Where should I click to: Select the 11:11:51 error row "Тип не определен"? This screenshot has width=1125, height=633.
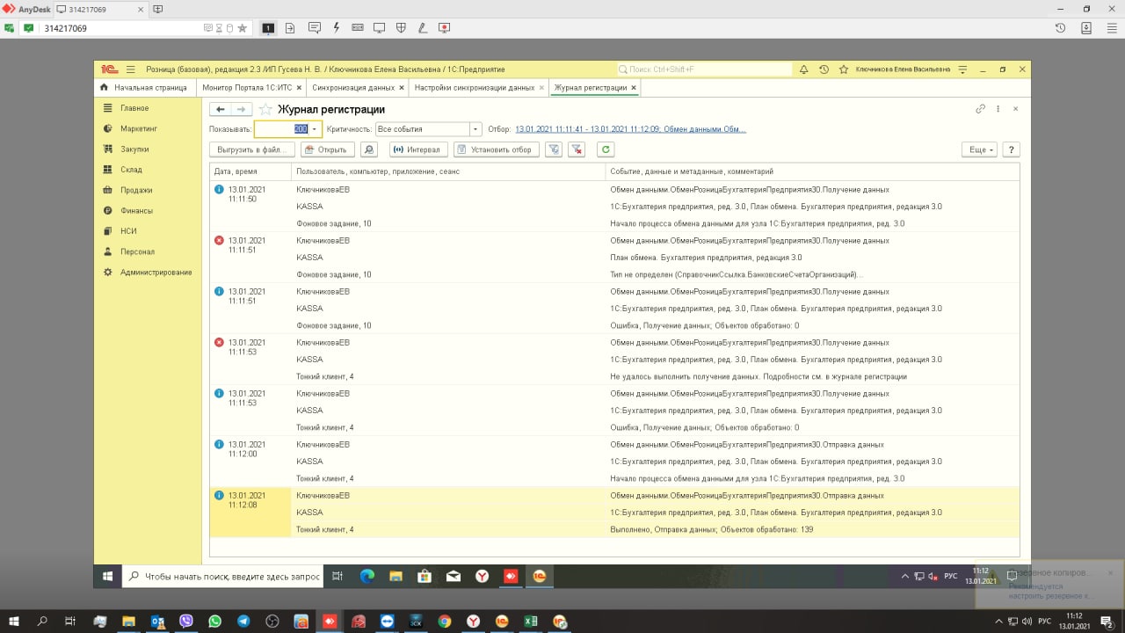(614, 258)
